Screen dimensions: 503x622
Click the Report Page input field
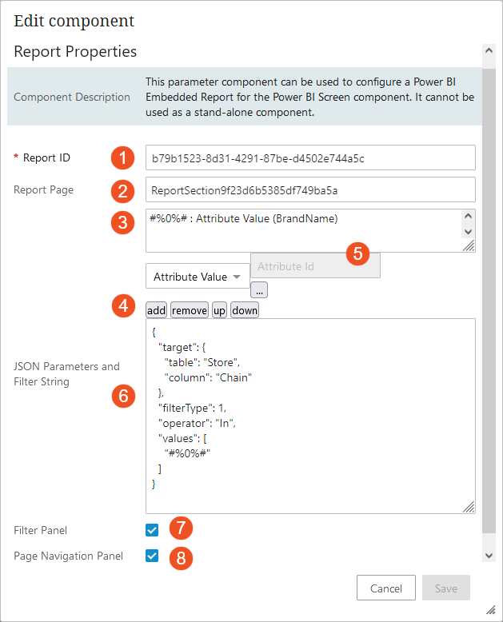(x=309, y=190)
